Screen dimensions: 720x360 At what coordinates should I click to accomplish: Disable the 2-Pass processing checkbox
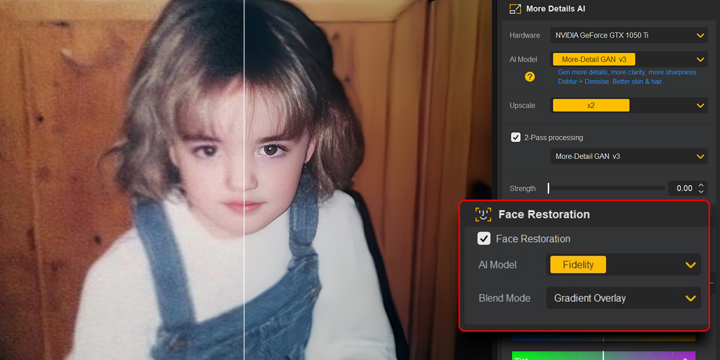coord(515,137)
